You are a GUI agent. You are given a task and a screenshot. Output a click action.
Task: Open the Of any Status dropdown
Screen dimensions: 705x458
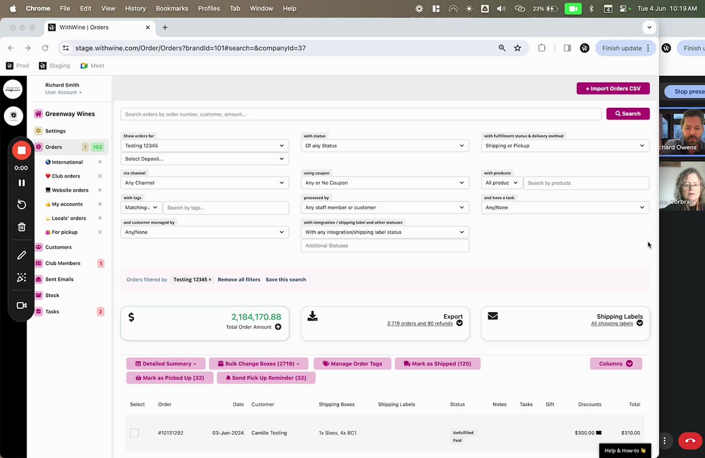(x=385, y=146)
